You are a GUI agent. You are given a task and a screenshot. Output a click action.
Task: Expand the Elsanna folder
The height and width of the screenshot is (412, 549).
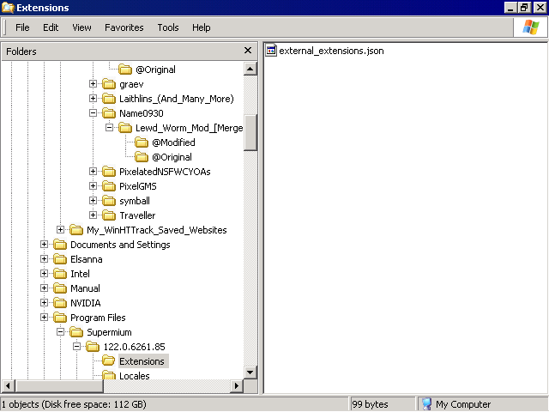point(44,259)
